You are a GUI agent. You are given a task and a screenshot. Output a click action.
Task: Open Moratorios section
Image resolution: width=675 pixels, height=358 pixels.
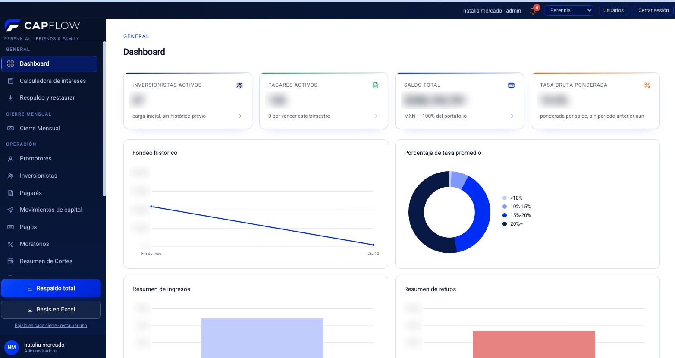coord(49,244)
